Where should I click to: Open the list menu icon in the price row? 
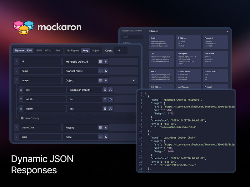100,137
